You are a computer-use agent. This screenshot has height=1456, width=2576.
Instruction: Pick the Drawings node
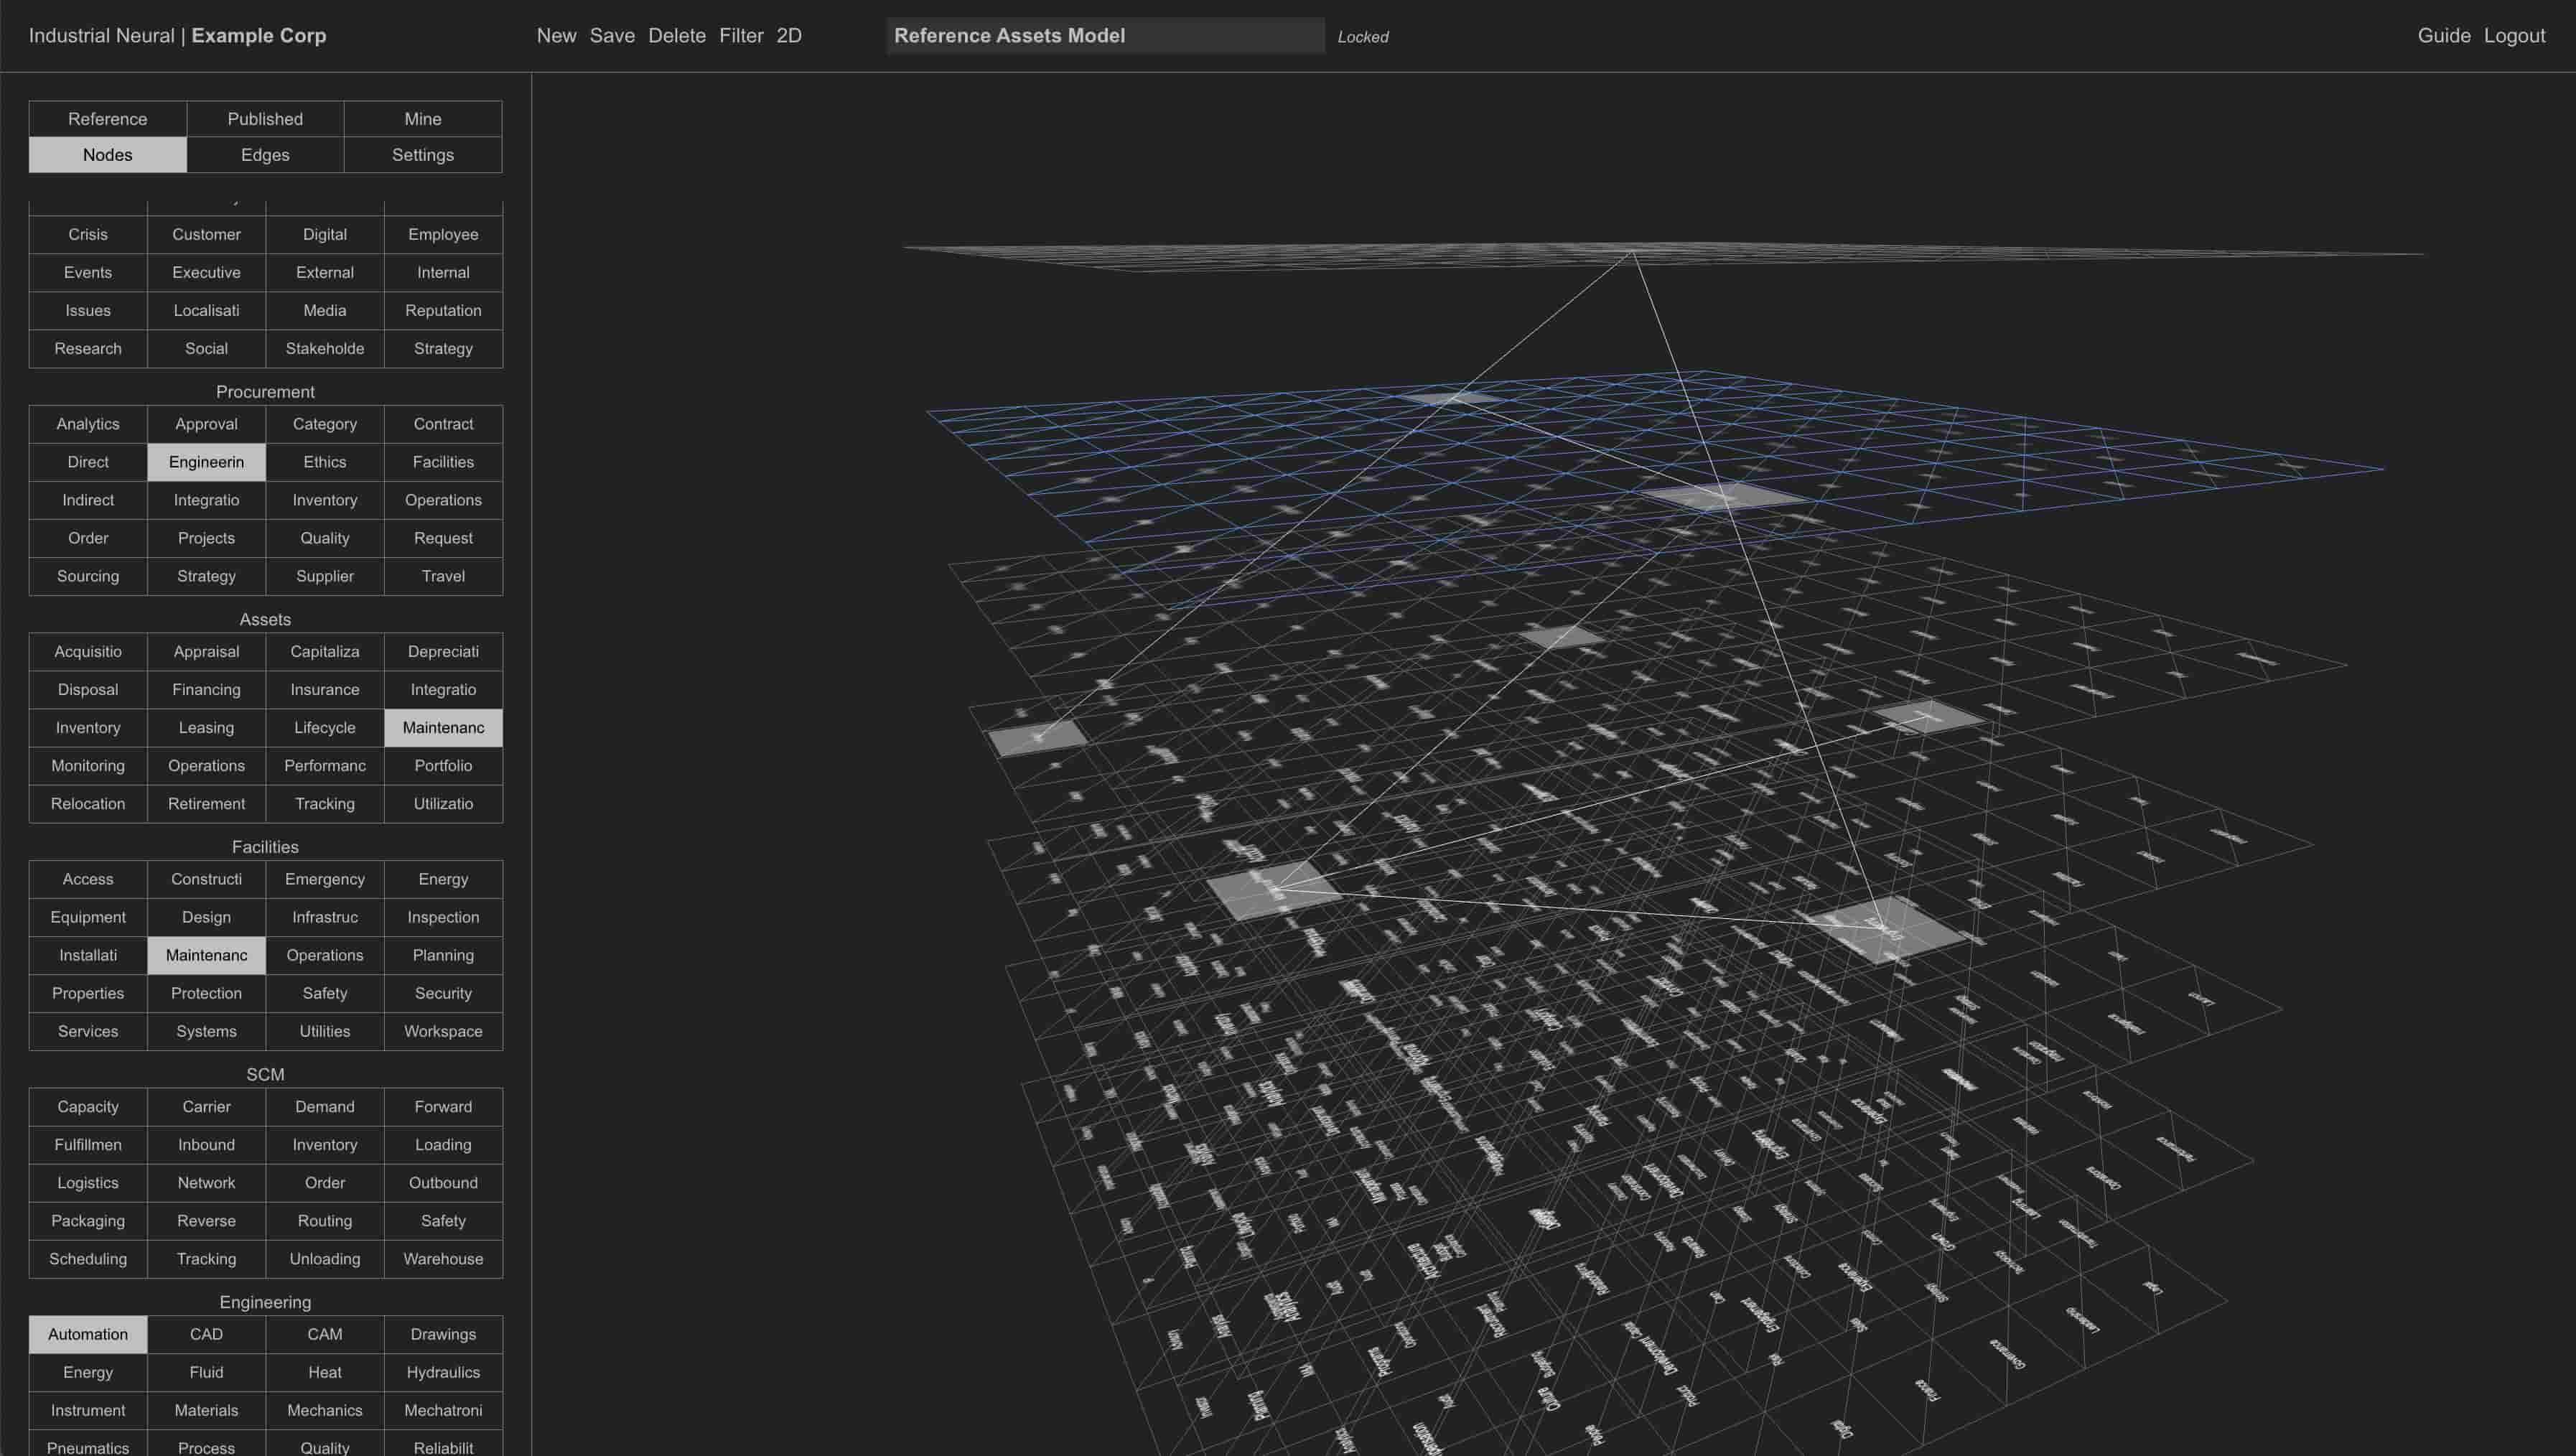(x=443, y=1334)
